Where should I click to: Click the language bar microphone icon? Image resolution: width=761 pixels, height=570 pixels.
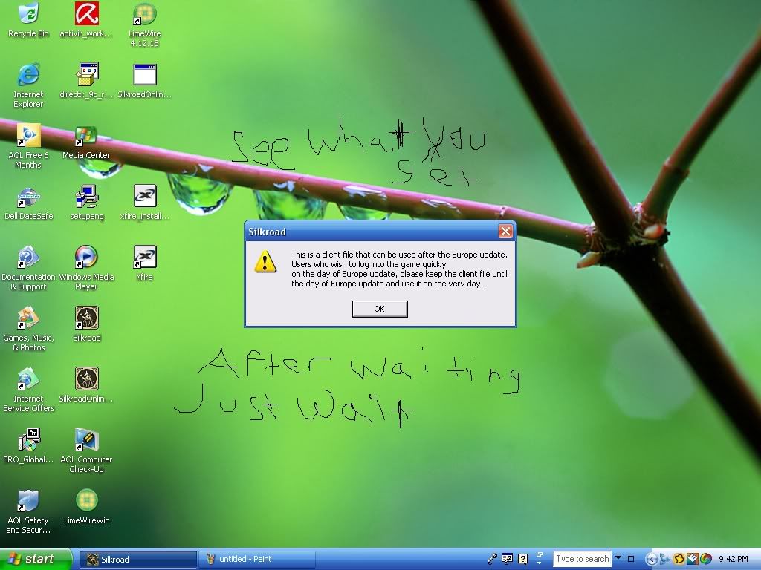[x=492, y=559]
